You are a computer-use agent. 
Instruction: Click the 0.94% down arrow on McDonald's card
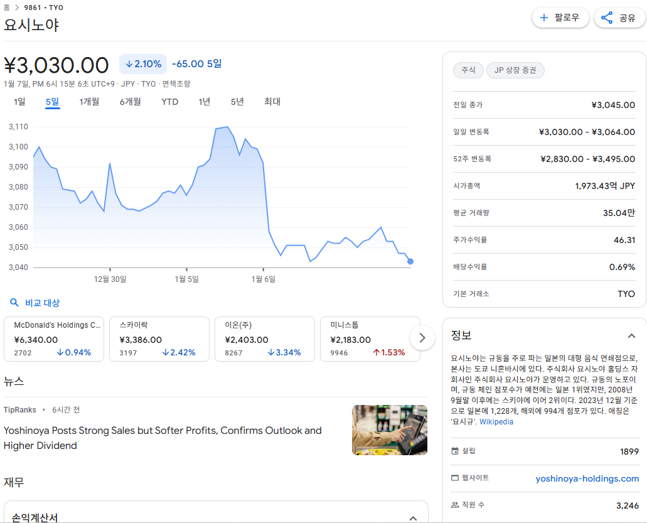60,352
